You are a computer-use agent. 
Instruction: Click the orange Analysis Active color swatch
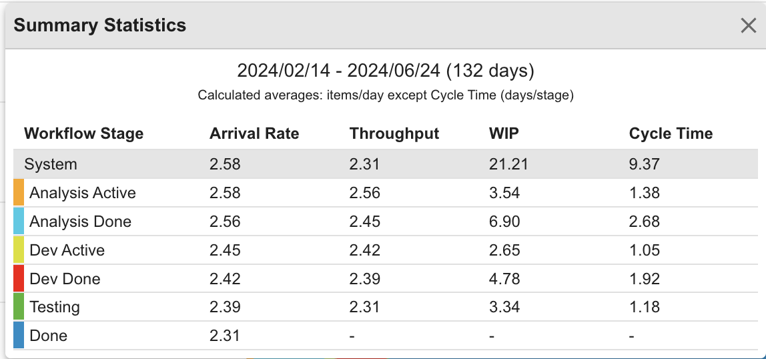19,193
